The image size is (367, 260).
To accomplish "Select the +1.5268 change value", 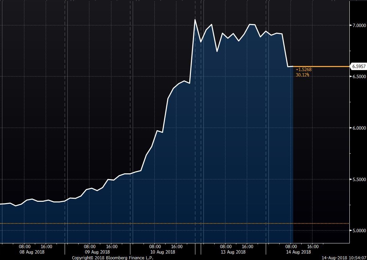I will tap(304, 69).
